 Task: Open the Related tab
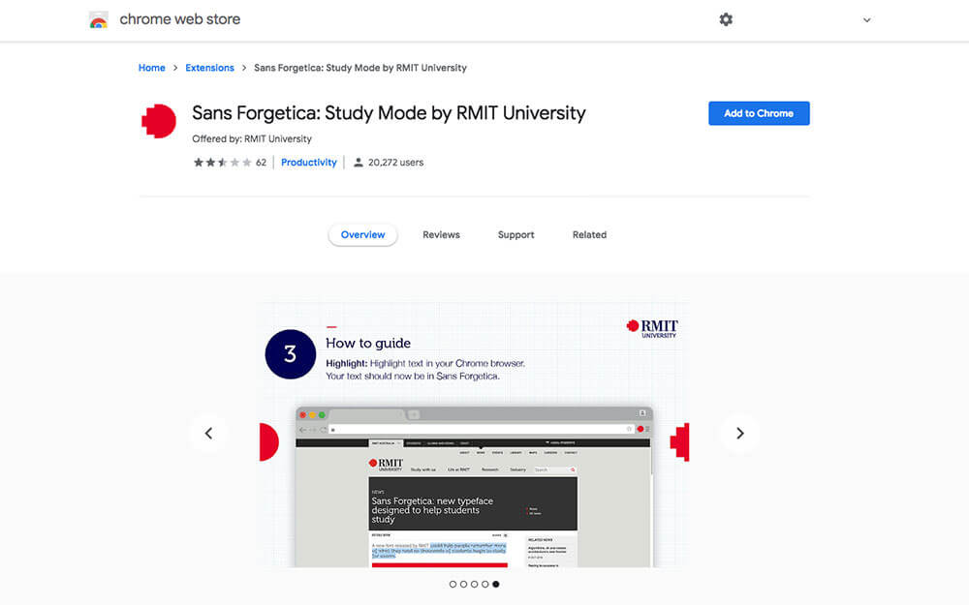coord(589,234)
